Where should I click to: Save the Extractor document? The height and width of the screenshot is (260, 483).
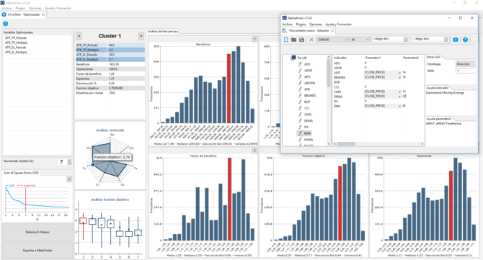[x=301, y=40]
